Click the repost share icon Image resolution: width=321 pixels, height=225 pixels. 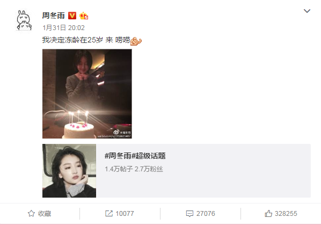coord(109,214)
